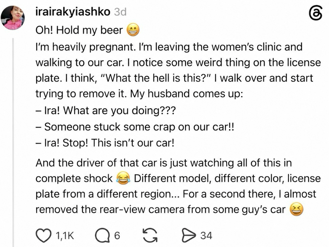Viewport: 329px width, 247px height.
Task: Open replies via the comment bubble icon
Action: click(102, 236)
